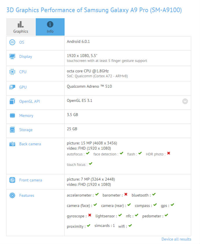Click the Back camera icon
The width and height of the screenshot is (200, 244).
pos(12,144)
